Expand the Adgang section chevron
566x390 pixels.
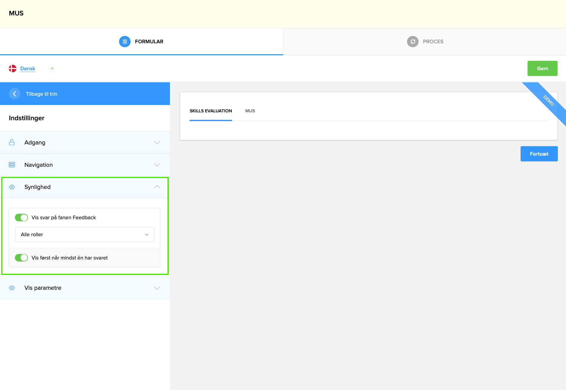pos(157,142)
